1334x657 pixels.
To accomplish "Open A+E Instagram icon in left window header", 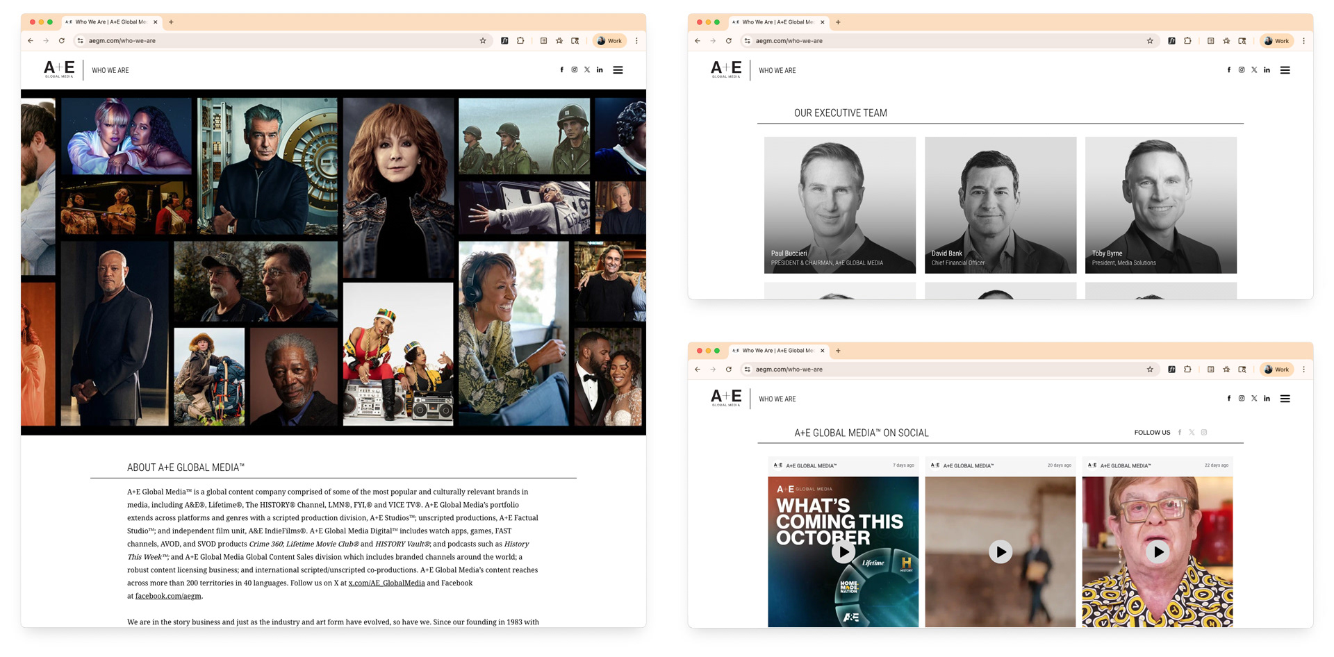I will tap(575, 70).
